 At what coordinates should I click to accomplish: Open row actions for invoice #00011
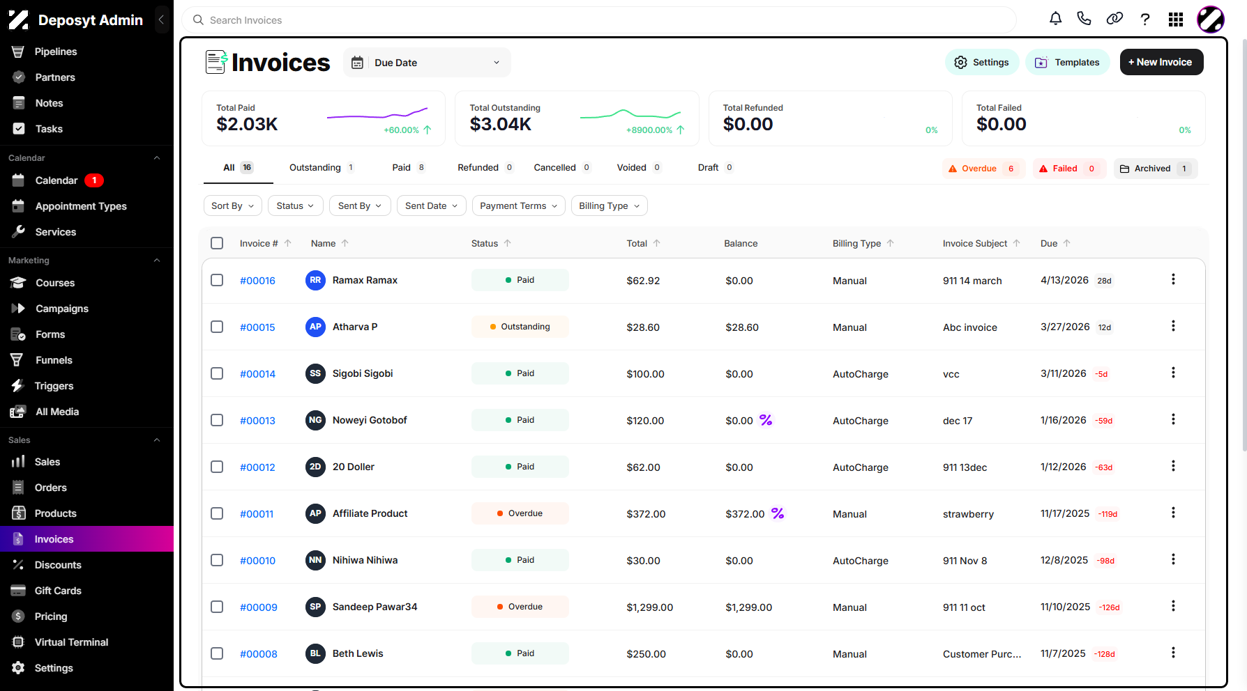pyautogui.click(x=1173, y=513)
